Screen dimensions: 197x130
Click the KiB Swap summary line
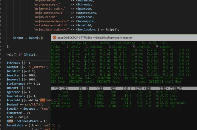click(x=116, y=82)
